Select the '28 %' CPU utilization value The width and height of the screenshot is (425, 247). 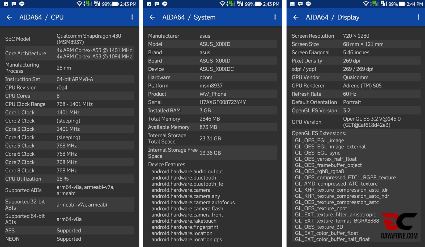63,179
